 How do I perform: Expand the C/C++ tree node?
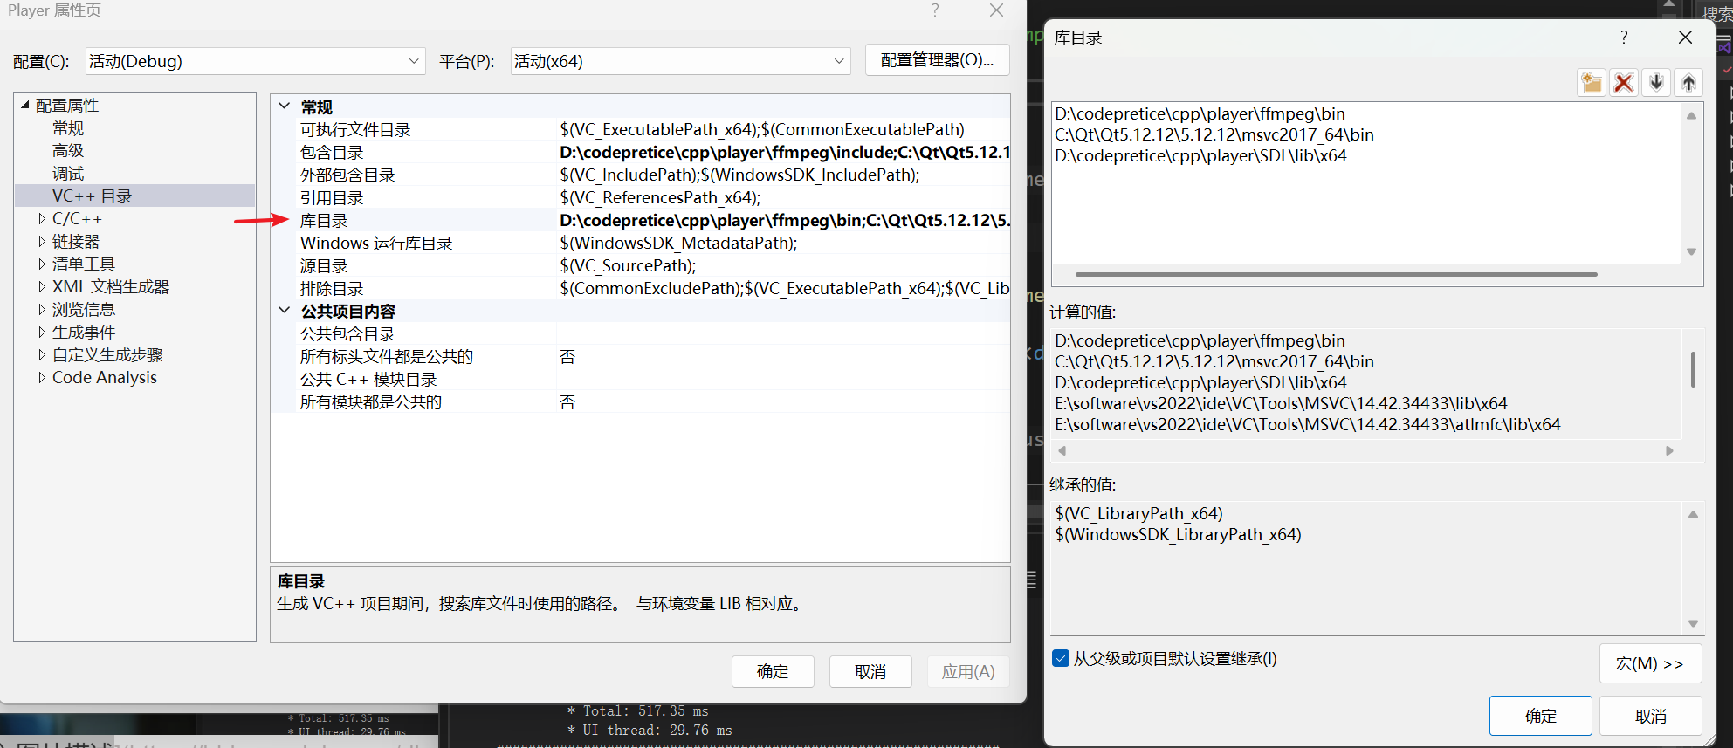coord(41,218)
